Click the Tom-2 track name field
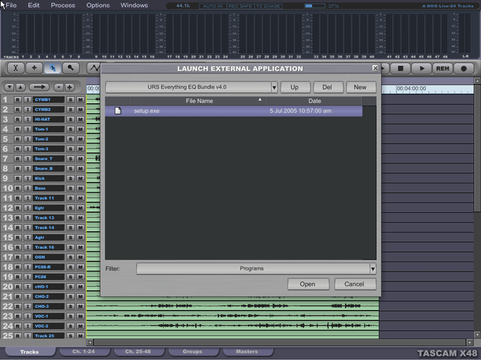The width and height of the screenshot is (481, 360). [49, 139]
